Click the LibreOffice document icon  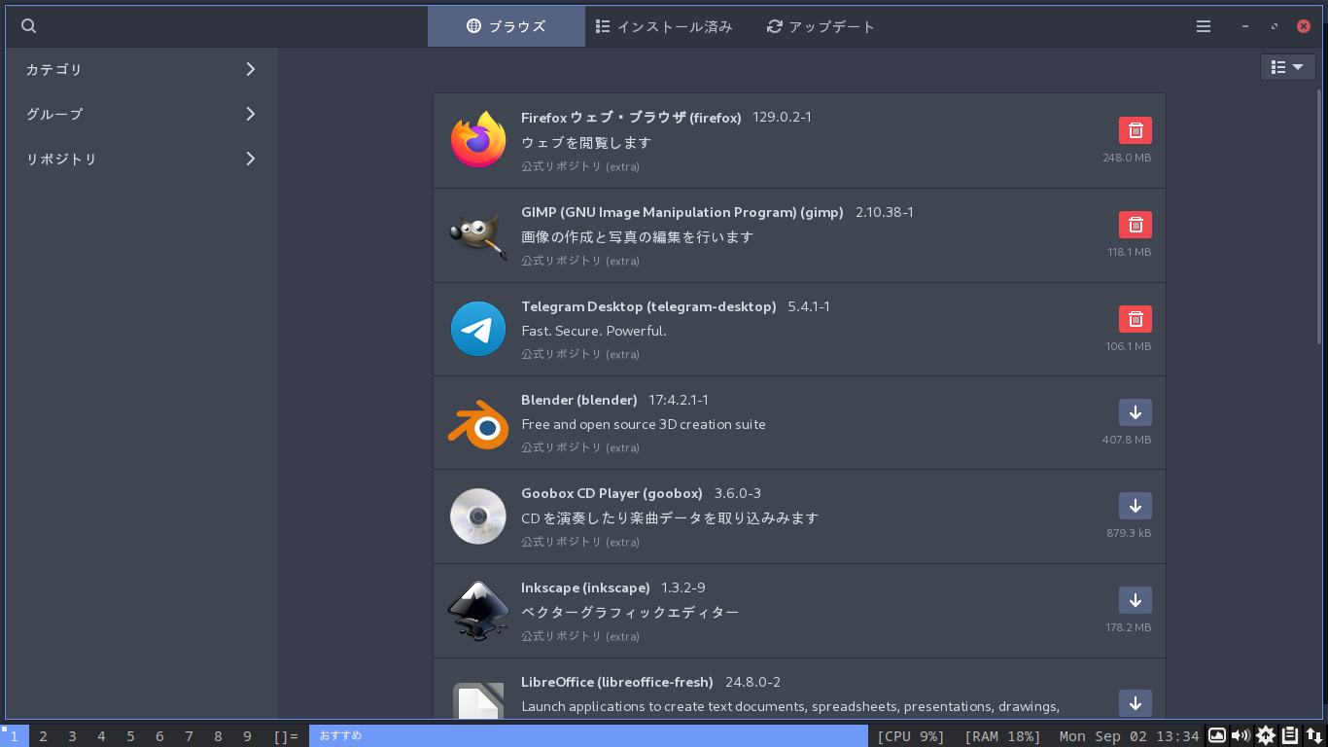click(478, 700)
